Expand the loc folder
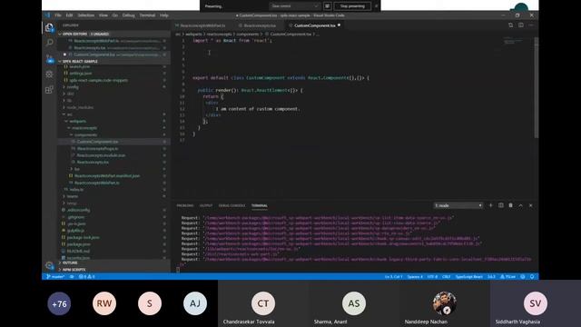581x327 pixels. (x=75, y=169)
